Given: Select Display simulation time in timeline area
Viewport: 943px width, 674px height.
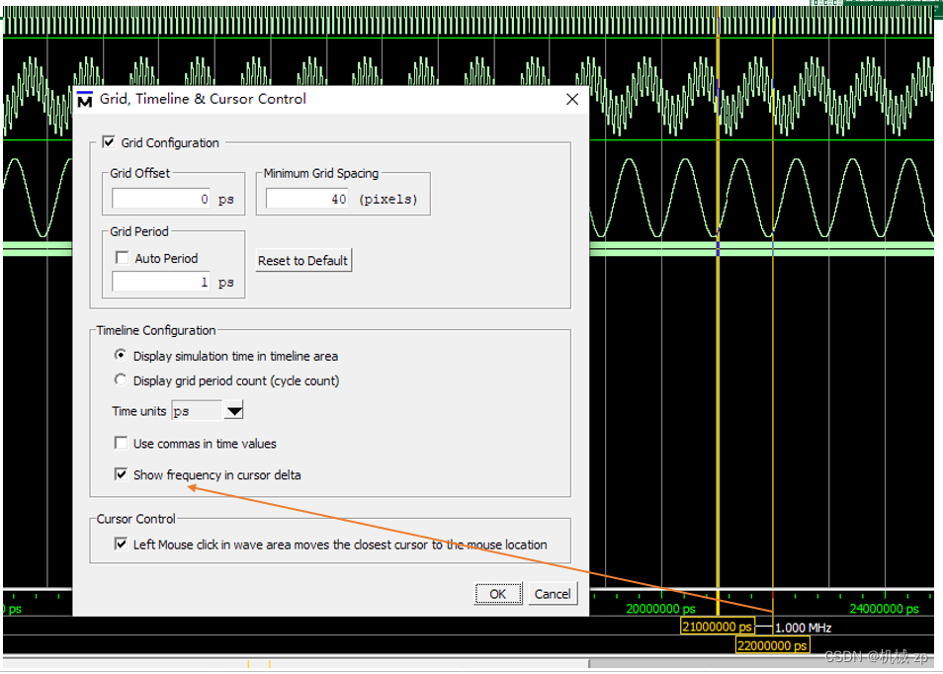Looking at the screenshot, I should tap(120, 356).
